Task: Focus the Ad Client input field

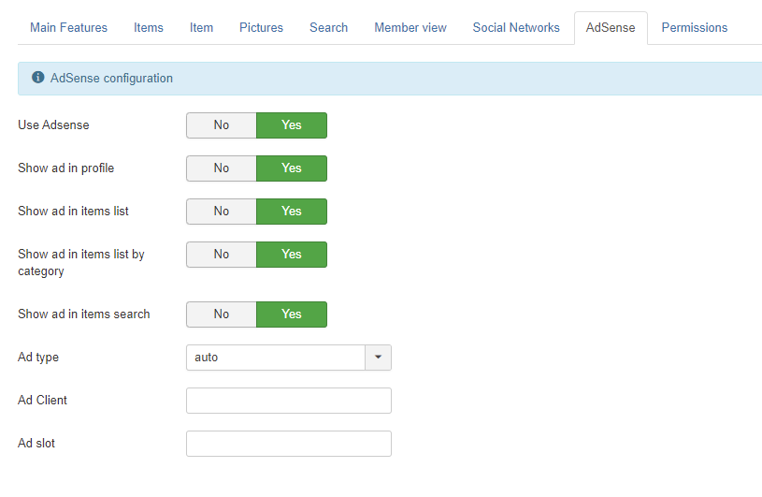Action: point(289,401)
